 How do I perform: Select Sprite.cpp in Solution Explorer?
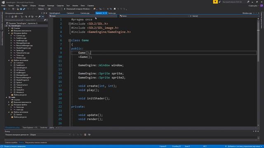tap(20, 50)
